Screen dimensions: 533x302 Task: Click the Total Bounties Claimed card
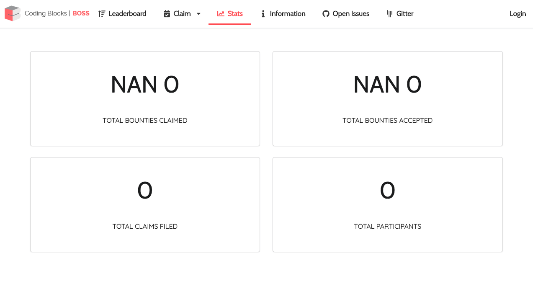[x=145, y=98]
